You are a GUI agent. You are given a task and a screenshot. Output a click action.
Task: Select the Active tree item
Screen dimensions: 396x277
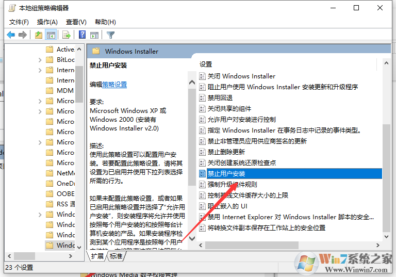point(65,50)
